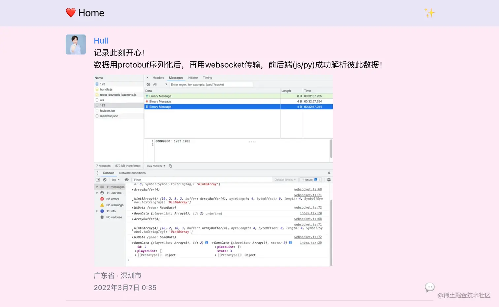Open the Default levels dropdown

click(285, 180)
